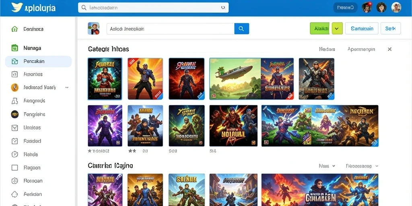
Task: Expand the dots beside Fedicted Kaaly
Action: [x=67, y=87]
